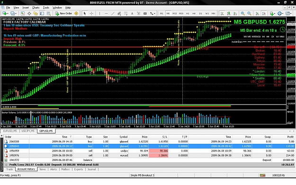
Task: Switch chart to D1 timeframe
Action: coord(200,13)
